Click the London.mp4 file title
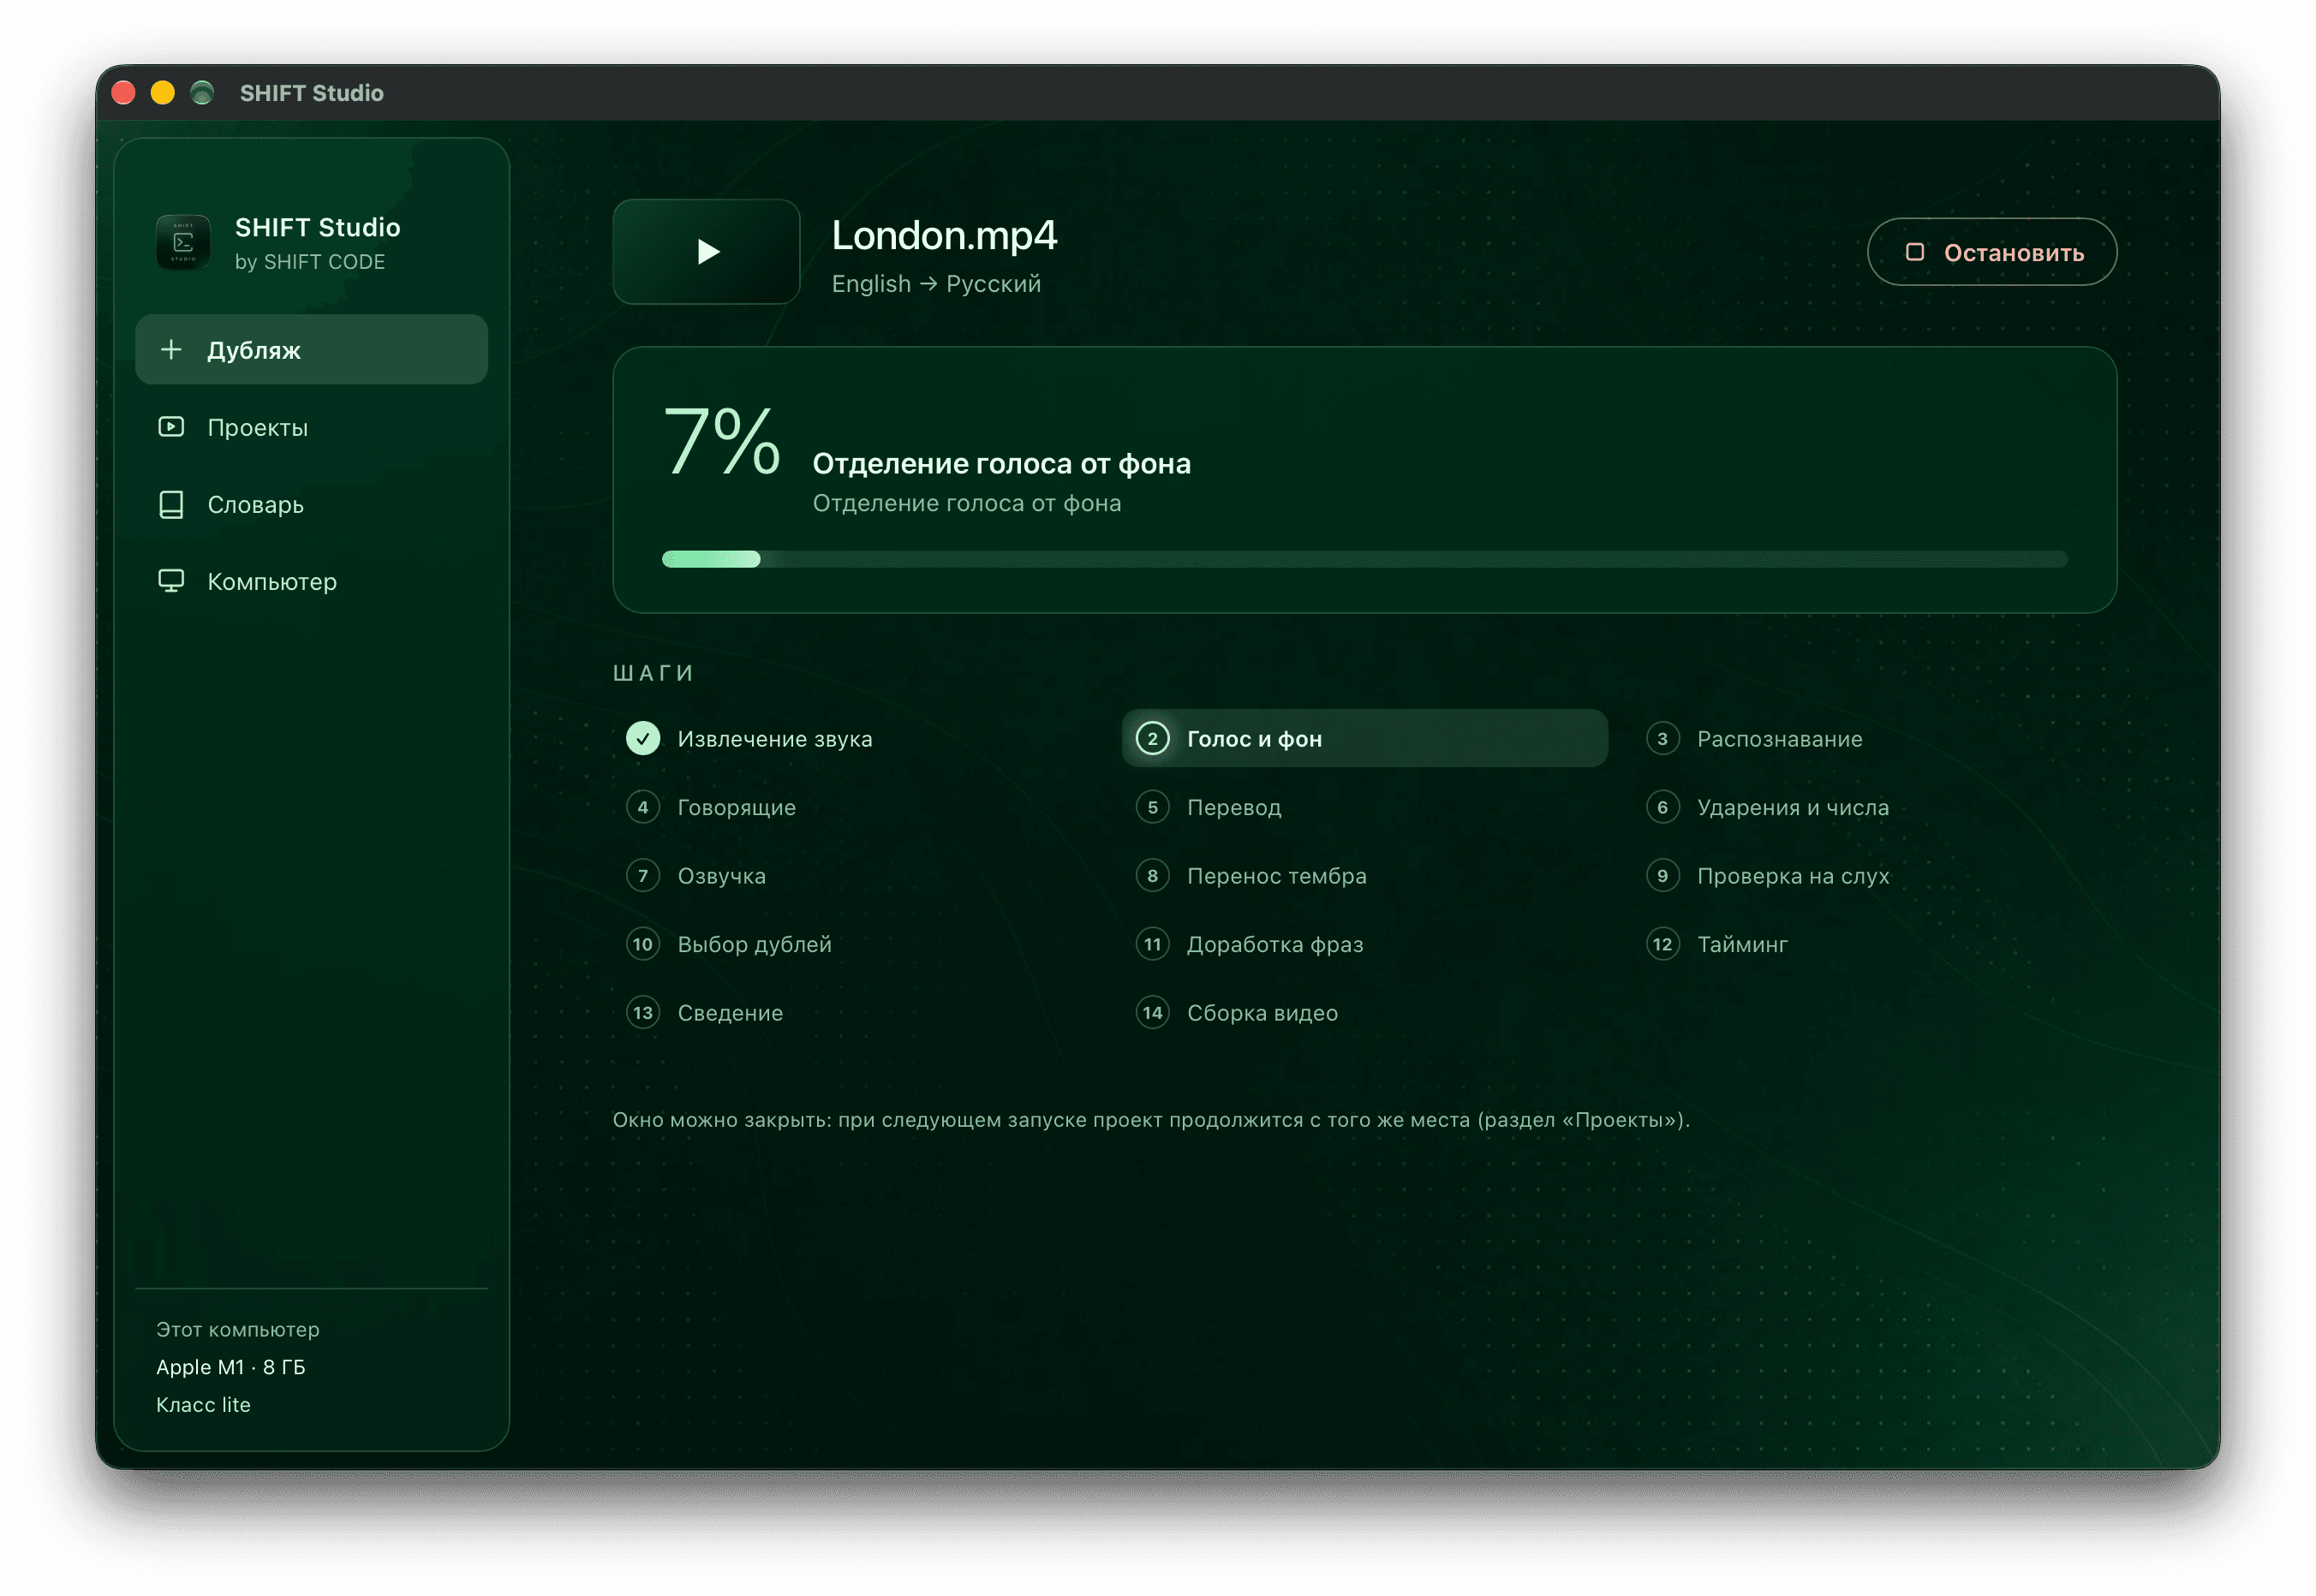The height and width of the screenshot is (1596, 2316). 943,236
